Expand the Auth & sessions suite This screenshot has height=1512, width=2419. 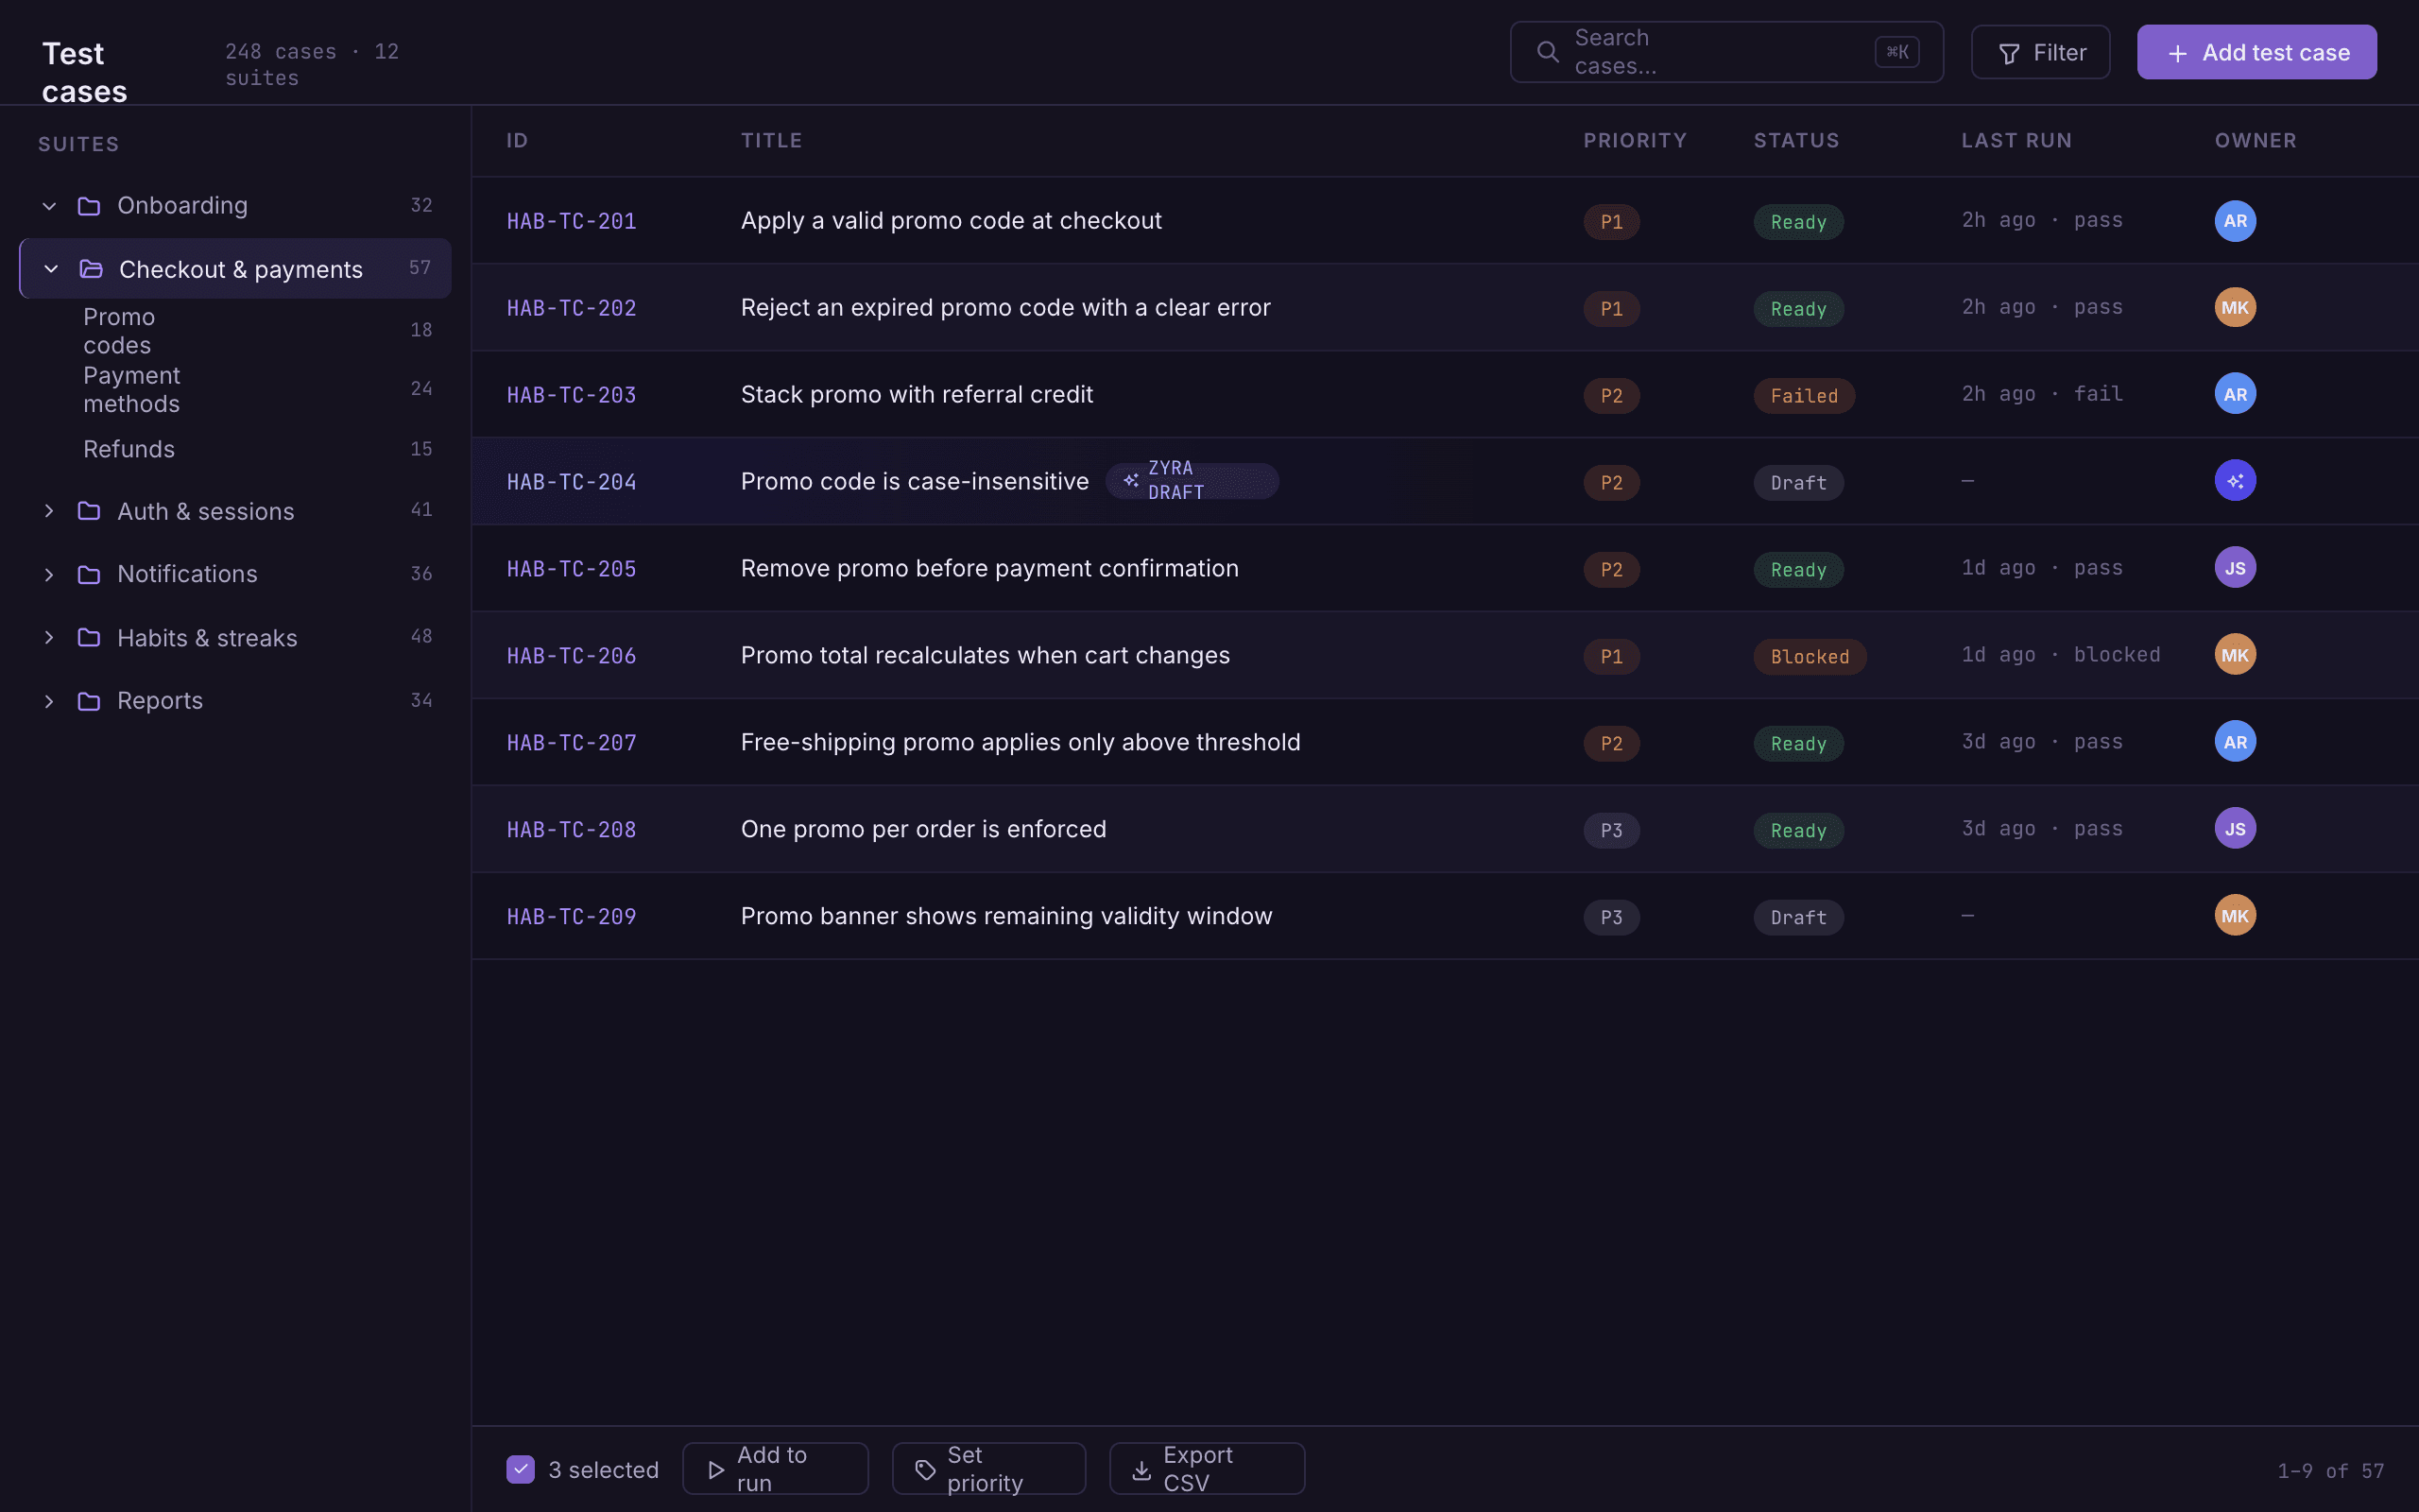[49, 511]
